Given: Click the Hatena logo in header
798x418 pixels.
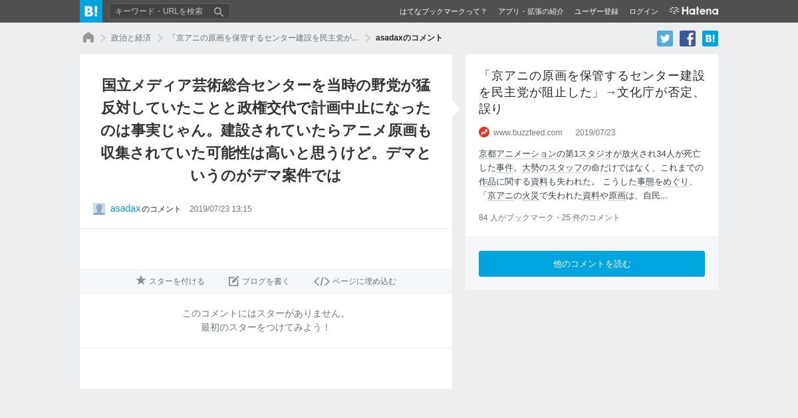Looking at the screenshot, I should coord(694,11).
